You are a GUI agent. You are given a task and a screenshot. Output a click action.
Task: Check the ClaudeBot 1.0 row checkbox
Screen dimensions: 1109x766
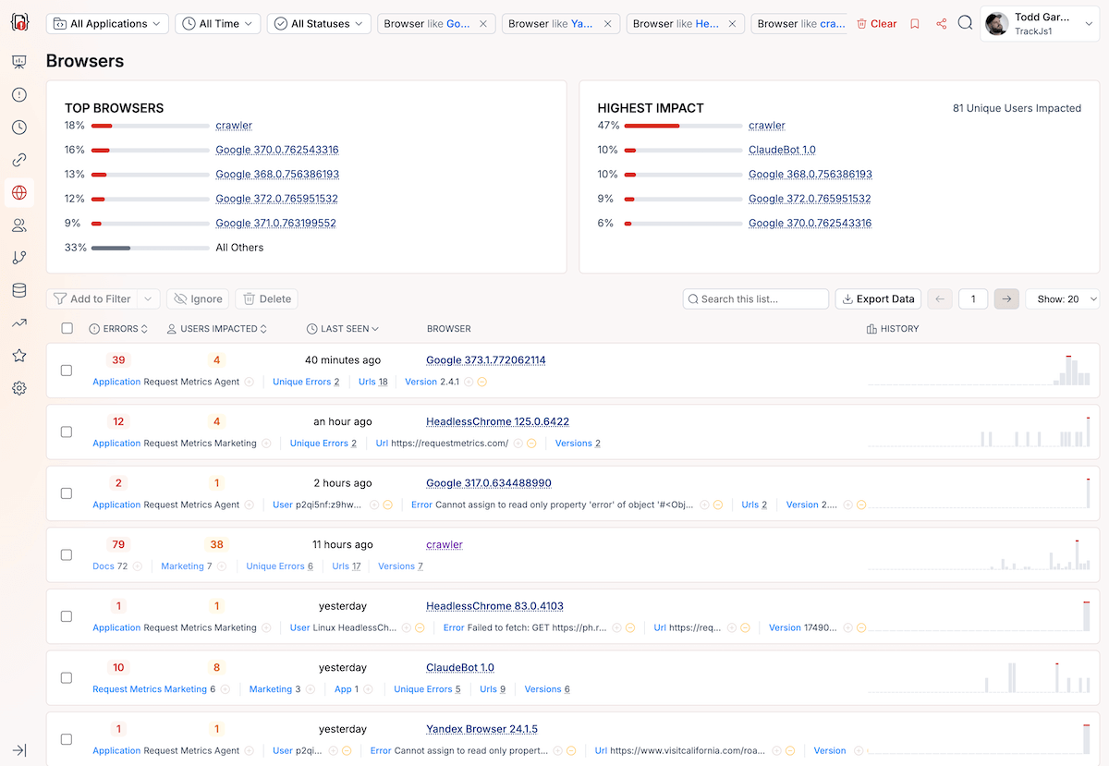[x=67, y=677]
